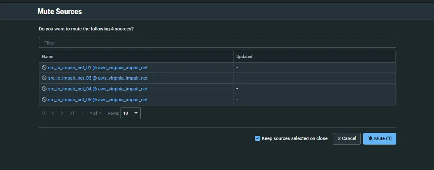Confirm with Mute (4) button
The width and height of the screenshot is (434, 170).
point(380,139)
